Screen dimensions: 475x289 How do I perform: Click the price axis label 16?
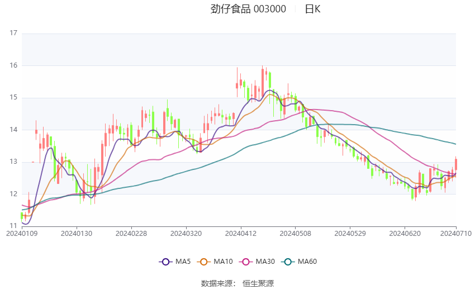pyautogui.click(x=13, y=65)
